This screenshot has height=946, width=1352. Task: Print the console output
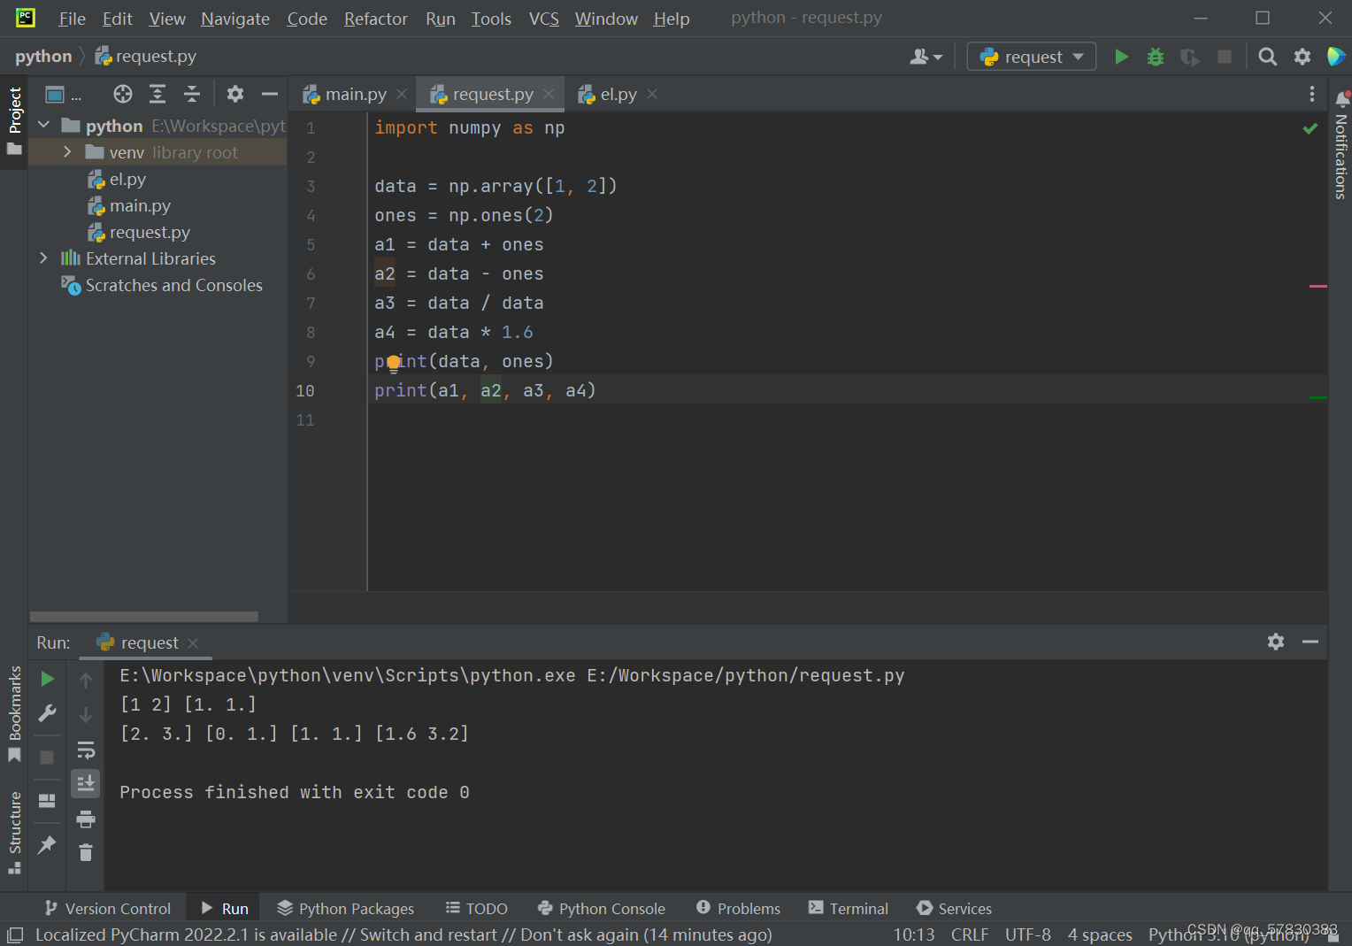(86, 819)
